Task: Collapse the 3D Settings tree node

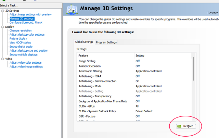Action: 3,11
